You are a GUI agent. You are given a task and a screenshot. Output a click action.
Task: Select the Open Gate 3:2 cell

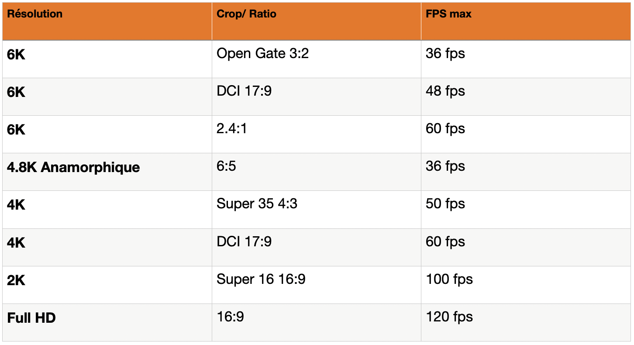click(262, 54)
